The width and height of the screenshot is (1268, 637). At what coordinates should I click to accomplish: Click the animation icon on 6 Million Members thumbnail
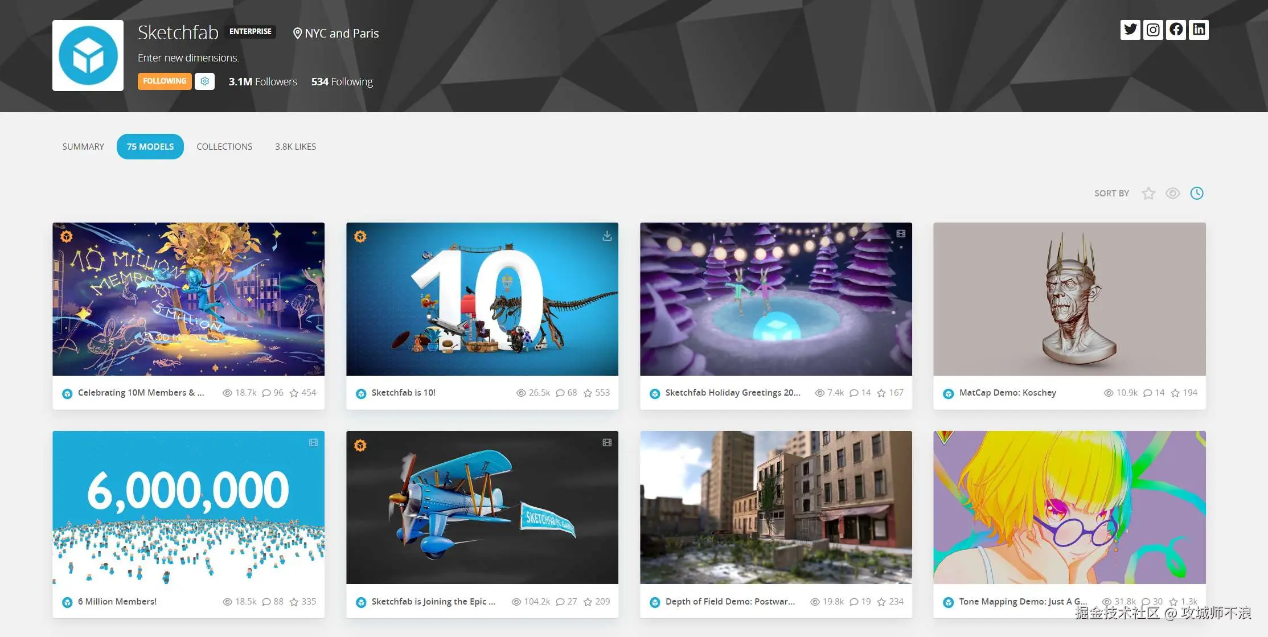(x=313, y=442)
